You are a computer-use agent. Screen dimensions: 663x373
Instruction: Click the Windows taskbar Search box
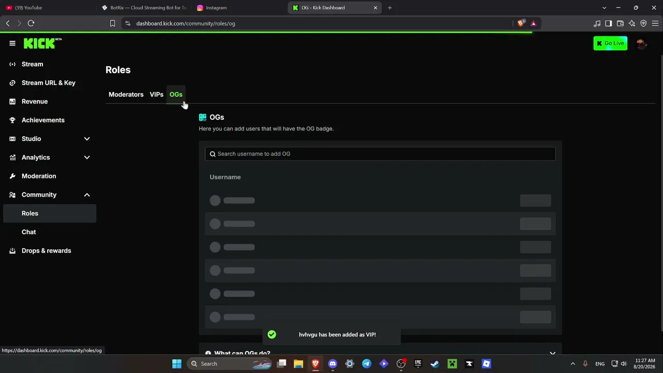pyautogui.click(x=229, y=364)
